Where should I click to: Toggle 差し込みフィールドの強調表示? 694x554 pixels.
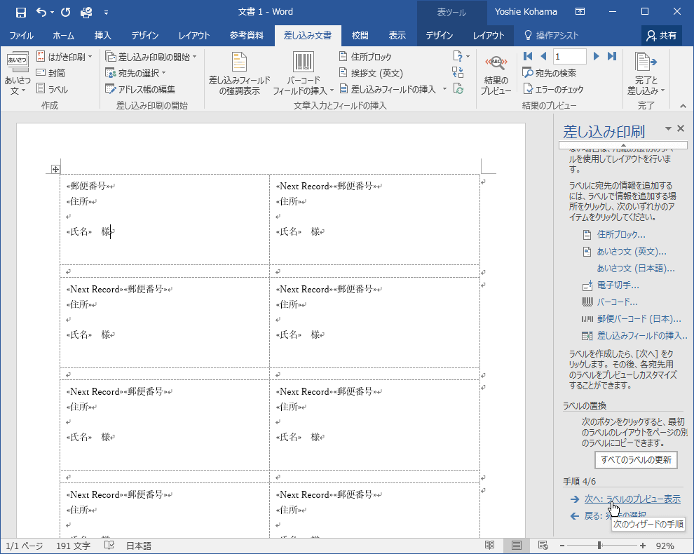tap(240, 73)
